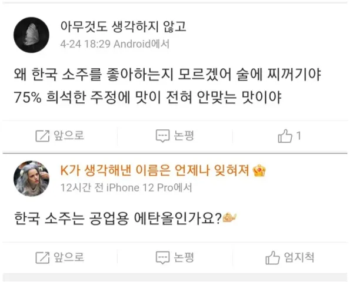
Task: Tap the speech bubble icon under the first comment
Action: (x=162, y=136)
